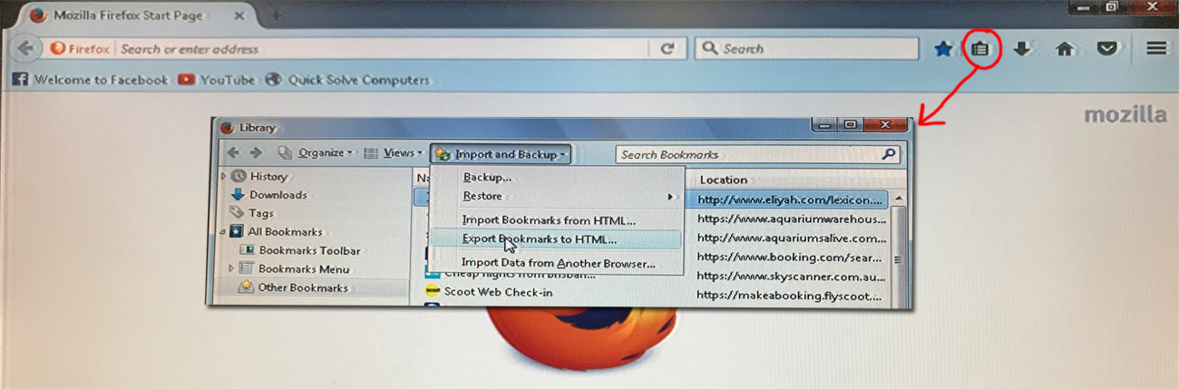1179x389 pixels.
Task: Click the Library list scrollbar up arrow
Action: (x=899, y=199)
